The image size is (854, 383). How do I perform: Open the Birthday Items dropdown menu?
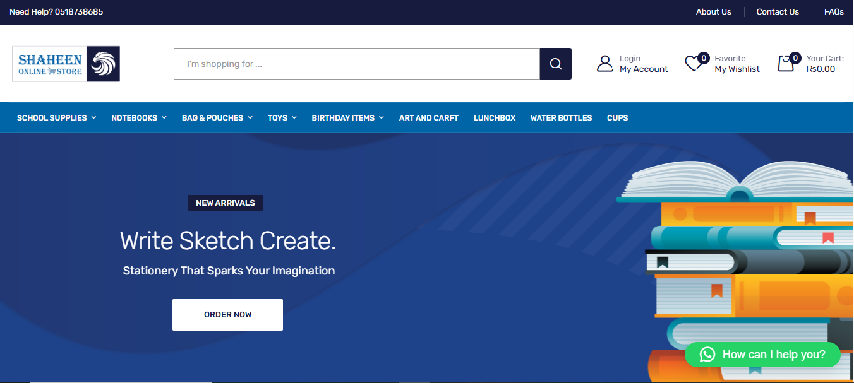coord(347,118)
